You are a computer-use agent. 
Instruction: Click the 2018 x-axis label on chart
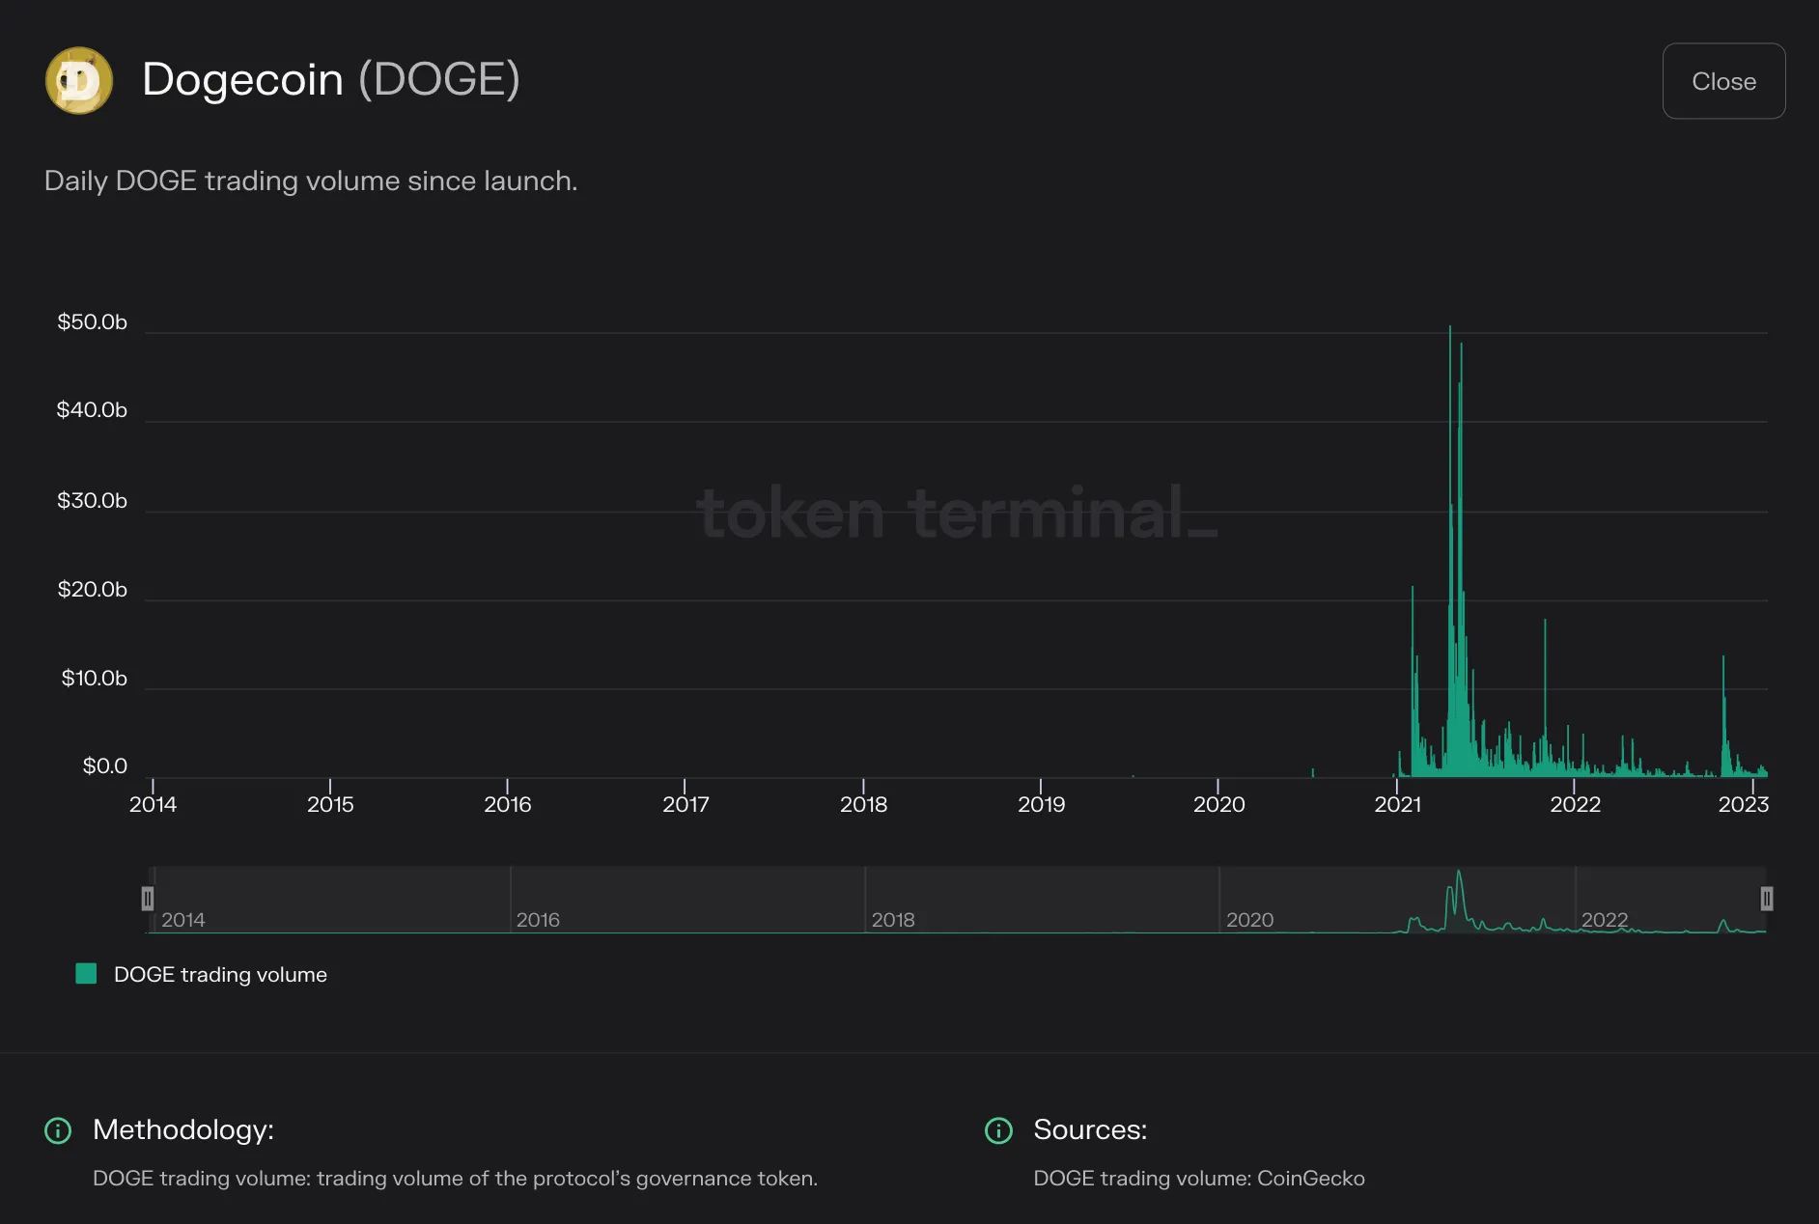(x=863, y=804)
